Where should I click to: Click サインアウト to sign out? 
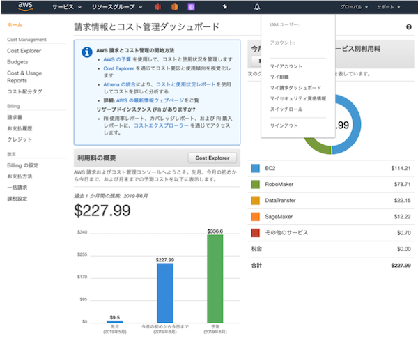284,125
